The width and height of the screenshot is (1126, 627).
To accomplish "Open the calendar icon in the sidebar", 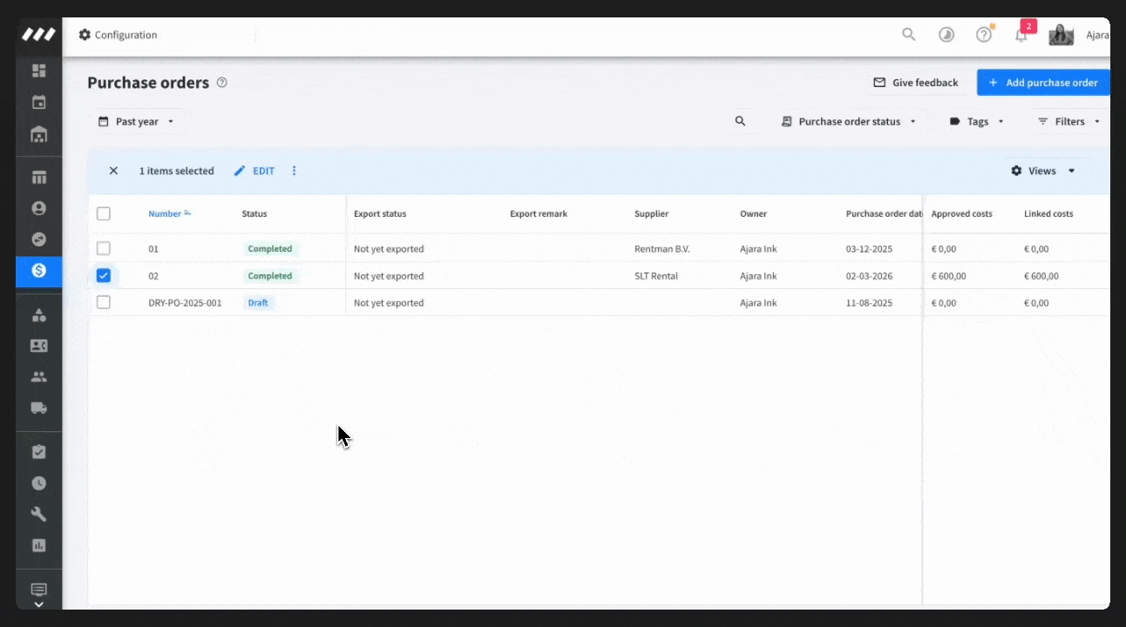I will click(x=38, y=102).
